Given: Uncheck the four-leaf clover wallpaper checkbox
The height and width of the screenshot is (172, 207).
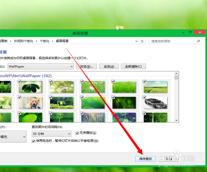Looking at the screenshot, I should [x=19, y=82].
